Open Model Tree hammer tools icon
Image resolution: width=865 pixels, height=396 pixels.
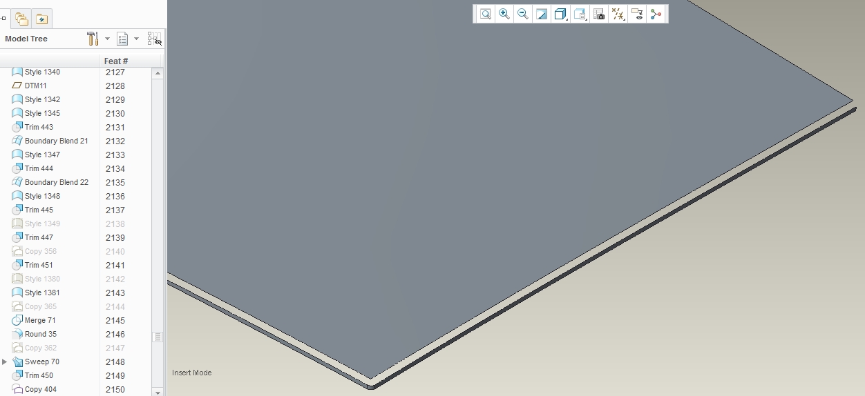(x=93, y=39)
